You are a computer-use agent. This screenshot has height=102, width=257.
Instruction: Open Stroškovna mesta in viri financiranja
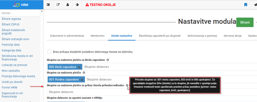pyautogui.click(x=17, y=57)
